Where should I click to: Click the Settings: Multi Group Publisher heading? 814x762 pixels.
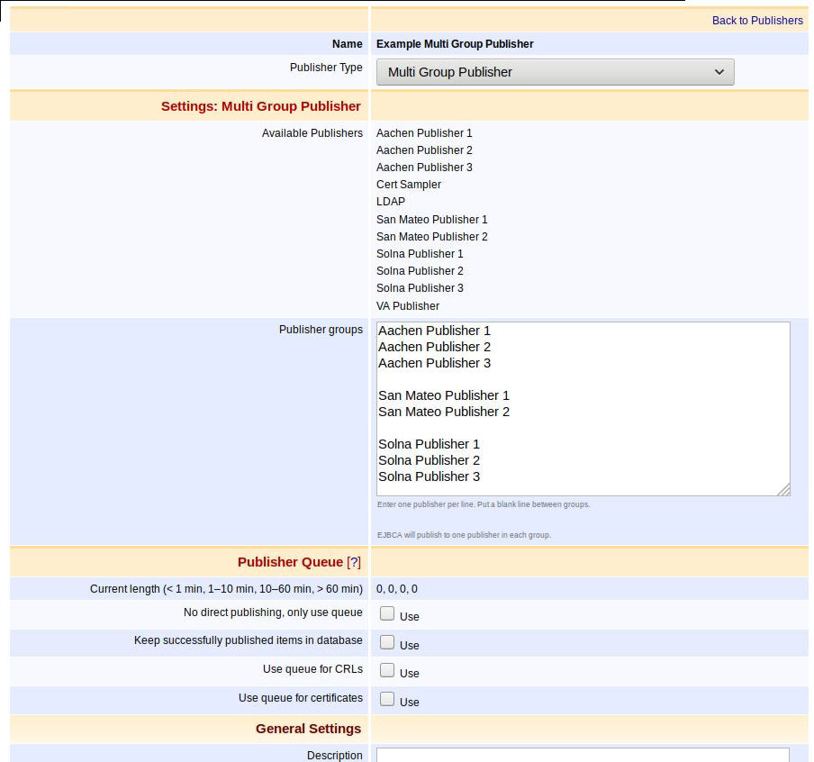click(x=260, y=106)
